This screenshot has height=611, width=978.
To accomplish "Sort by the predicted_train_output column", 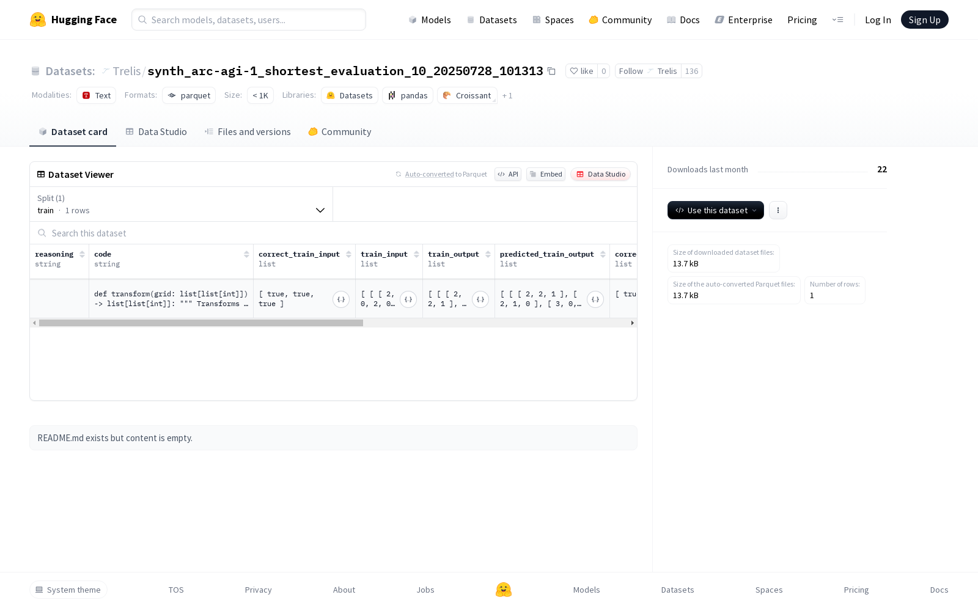I will [x=603, y=254].
